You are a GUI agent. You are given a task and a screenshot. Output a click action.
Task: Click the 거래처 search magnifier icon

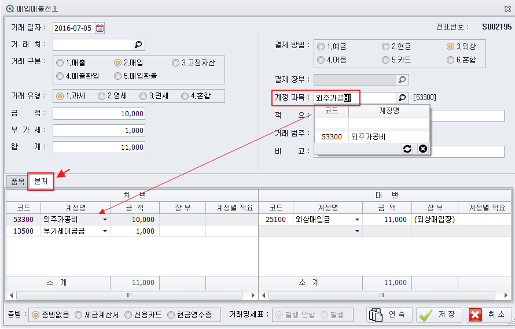[x=138, y=45]
